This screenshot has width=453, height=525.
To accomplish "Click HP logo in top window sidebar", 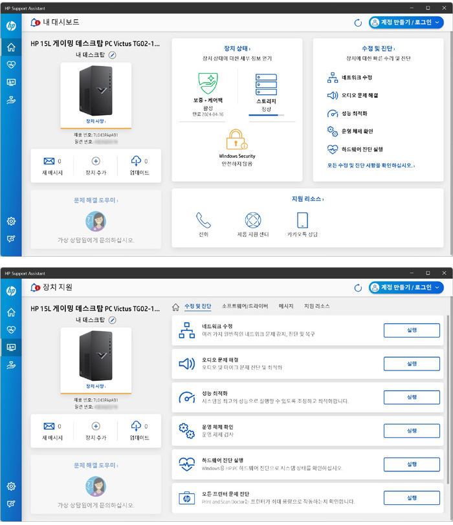I will click(11, 26).
